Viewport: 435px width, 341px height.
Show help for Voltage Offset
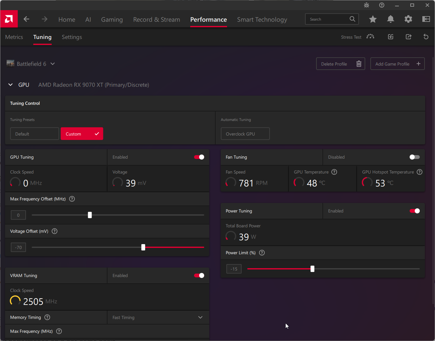pos(55,231)
